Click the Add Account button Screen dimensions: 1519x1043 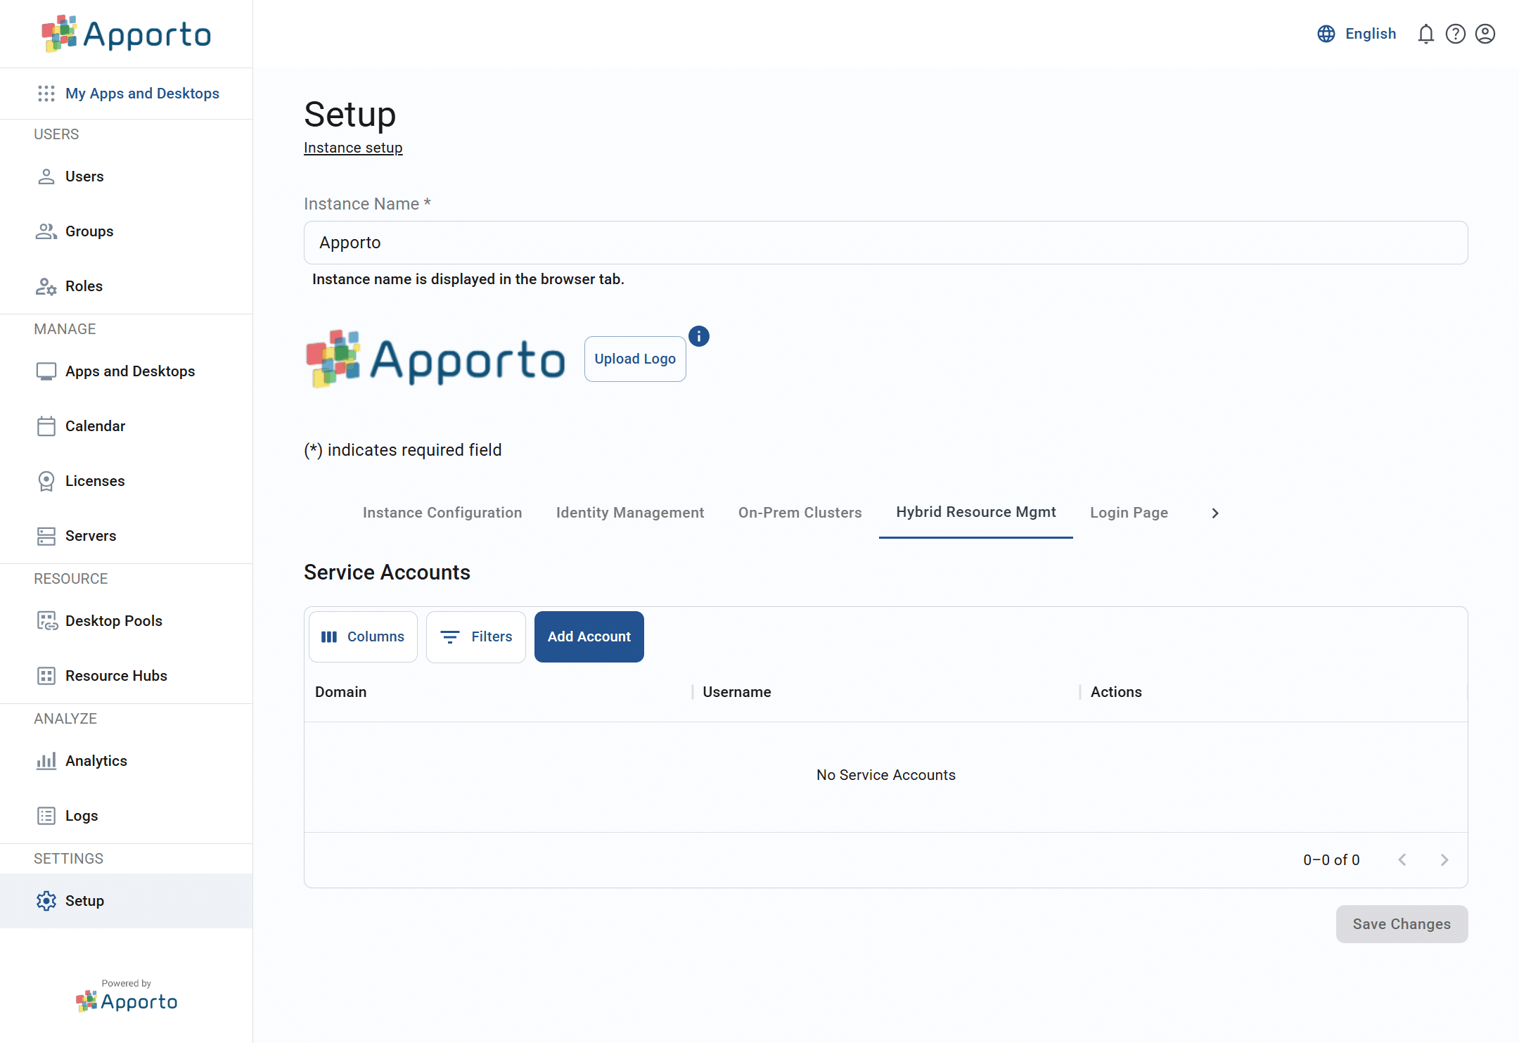[x=589, y=636]
